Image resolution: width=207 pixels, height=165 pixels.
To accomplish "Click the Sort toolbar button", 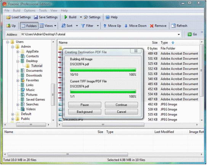I will click(67, 26).
